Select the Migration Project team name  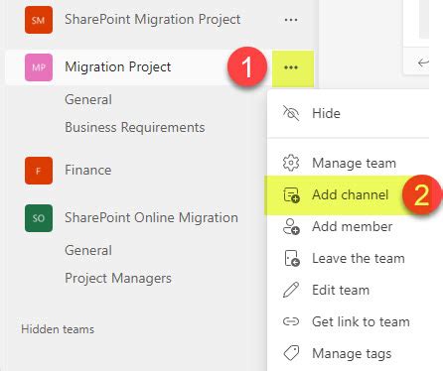118,67
